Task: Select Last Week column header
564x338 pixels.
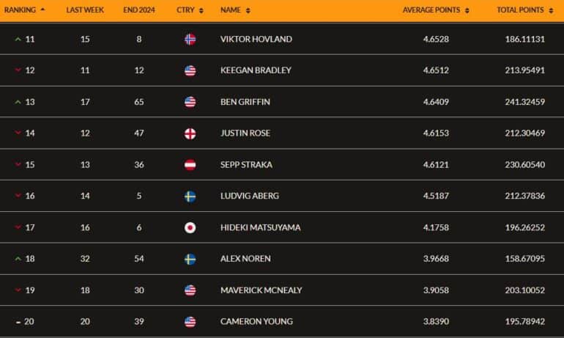Action: (85, 10)
